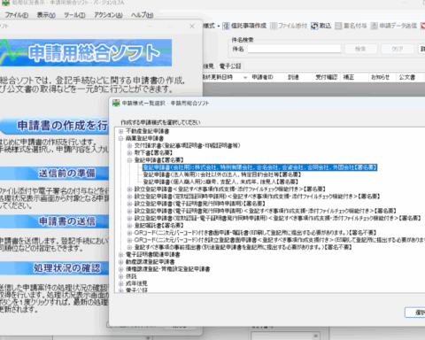Click the 受付確認 column header
Screen dimensions: 425x340
pos(326,77)
